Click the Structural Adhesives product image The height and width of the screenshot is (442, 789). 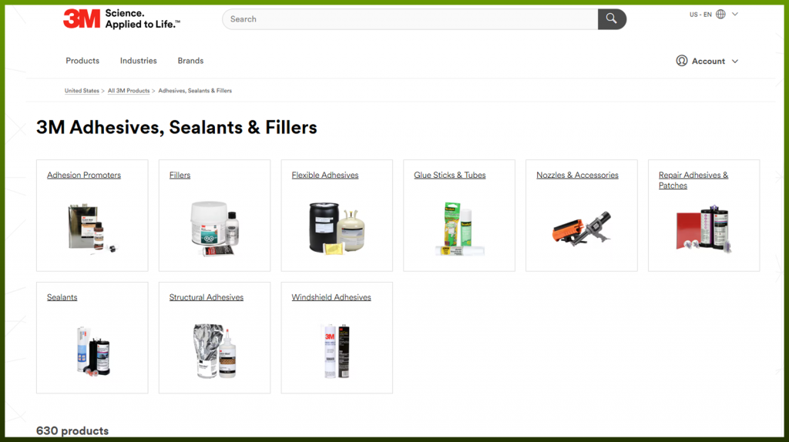point(215,351)
